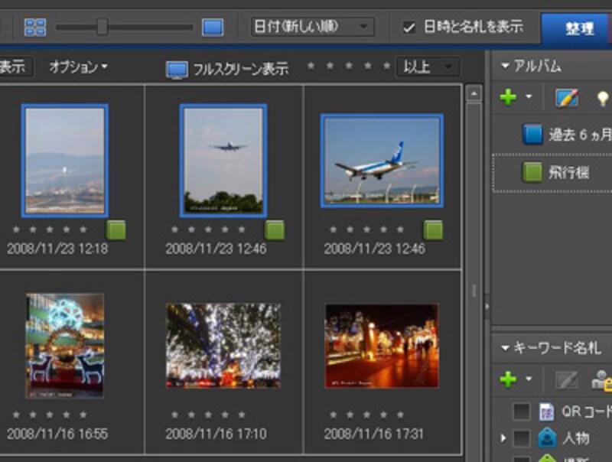Click the 人物 blue tag icon
The height and width of the screenshot is (462, 612).
click(x=548, y=438)
